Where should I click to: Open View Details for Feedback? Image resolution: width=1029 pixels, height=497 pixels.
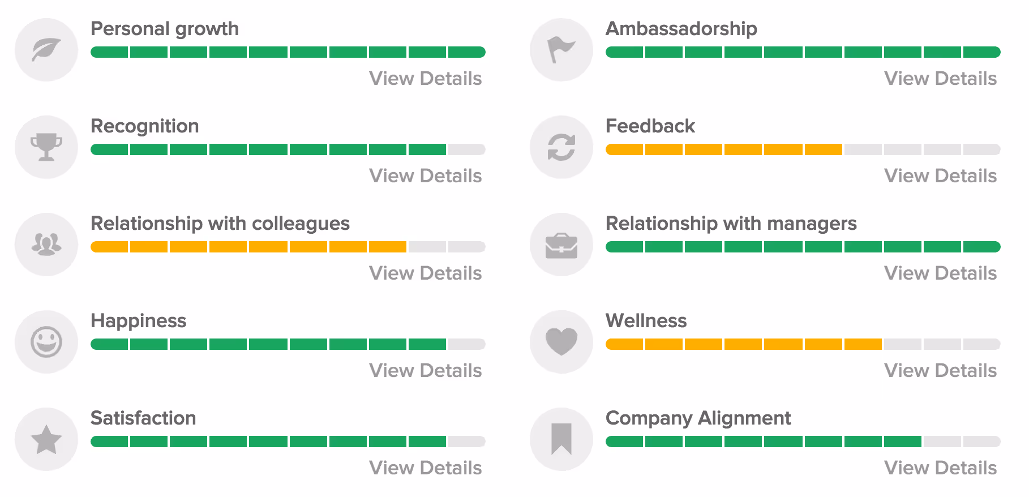(x=941, y=176)
